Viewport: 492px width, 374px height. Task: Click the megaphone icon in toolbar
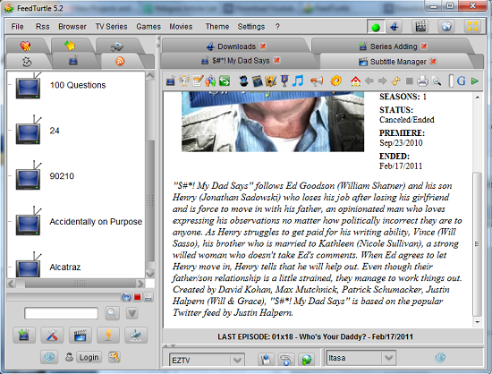pos(317,81)
